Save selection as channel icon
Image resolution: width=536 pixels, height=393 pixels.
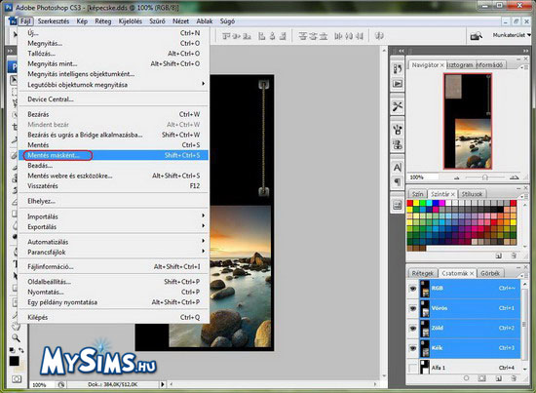(x=482, y=378)
